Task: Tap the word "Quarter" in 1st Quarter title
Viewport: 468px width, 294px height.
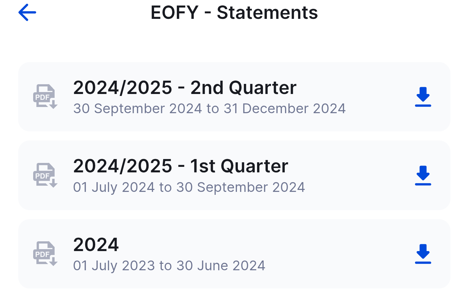Action: [x=254, y=166]
